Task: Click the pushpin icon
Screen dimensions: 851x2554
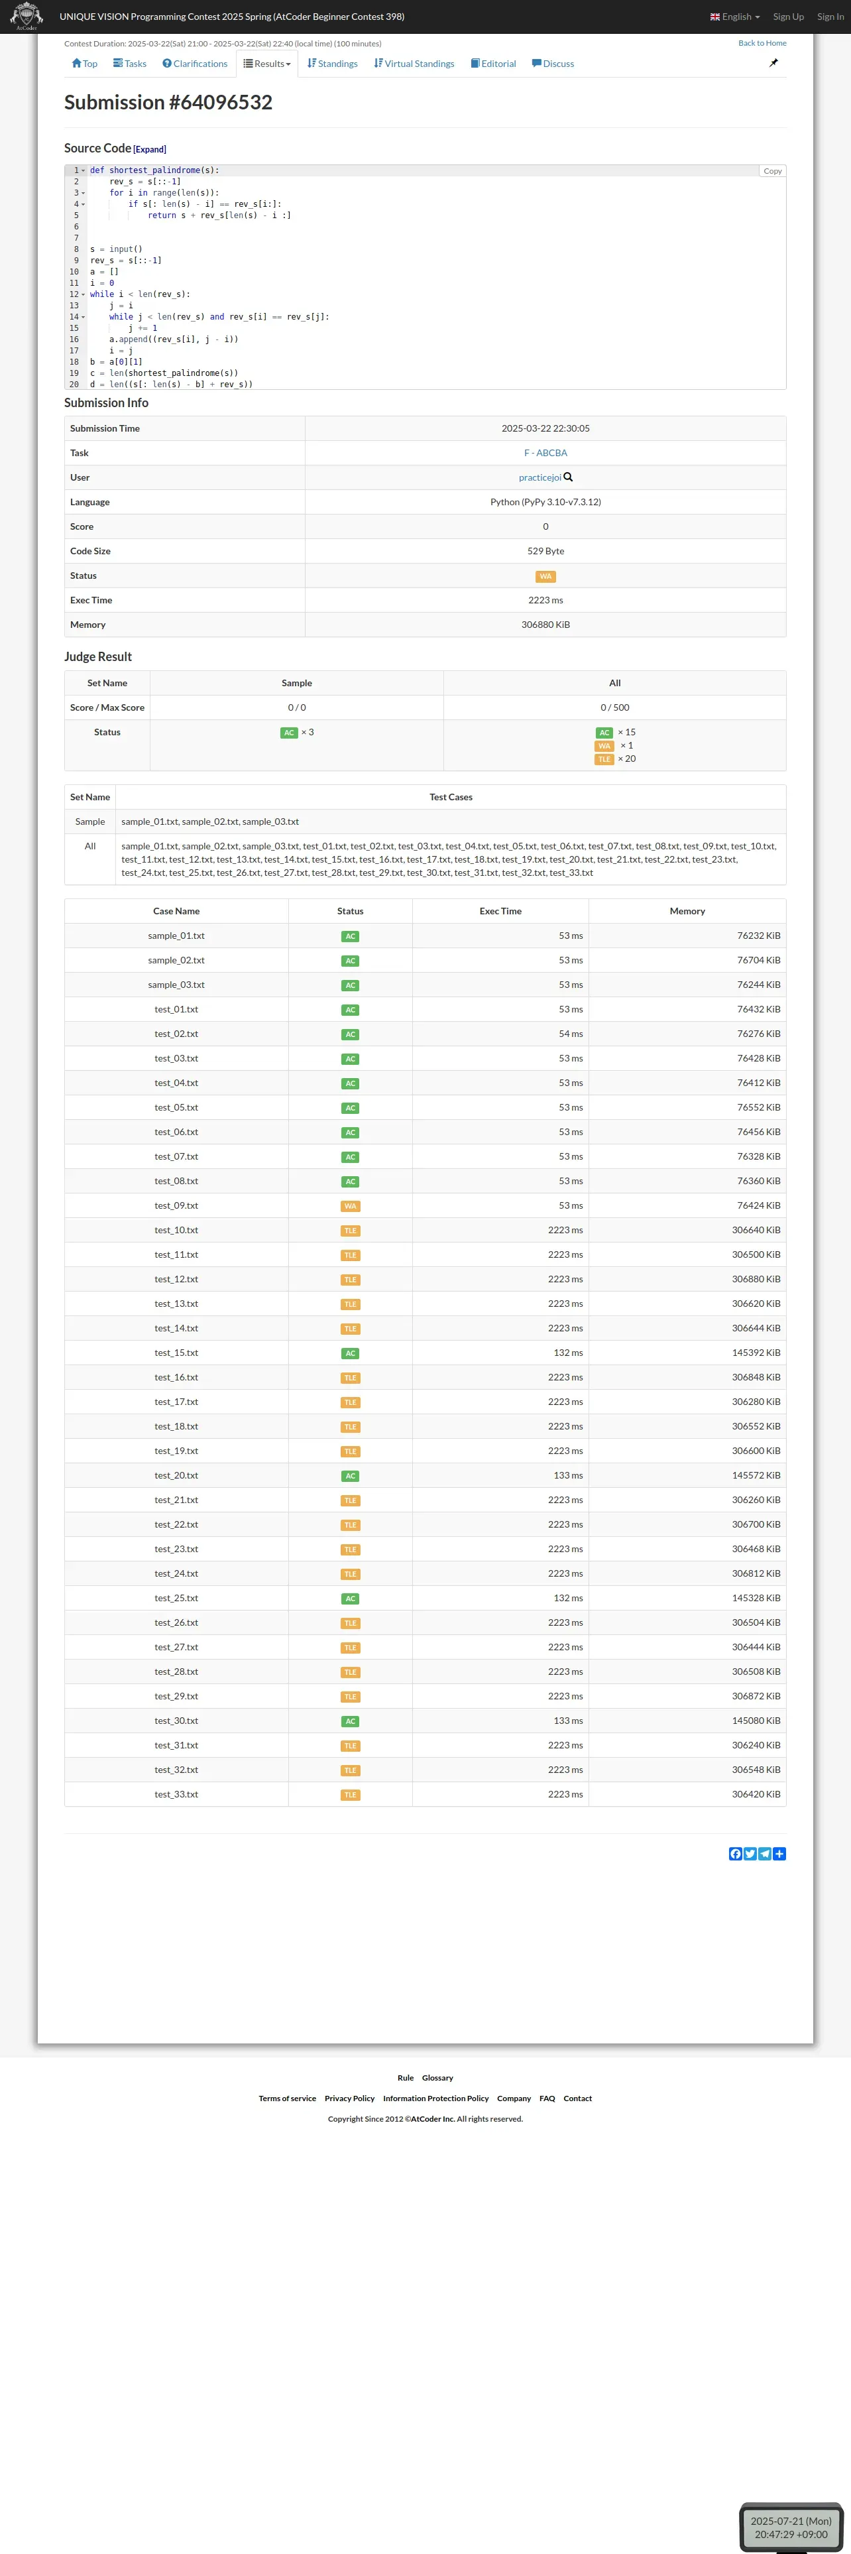Action: pos(773,64)
